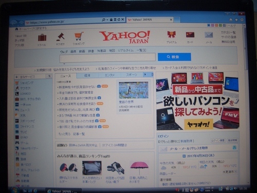Open the address bar search dropdown arrow
Viewport: 257px width, 193px height.
(107, 20)
